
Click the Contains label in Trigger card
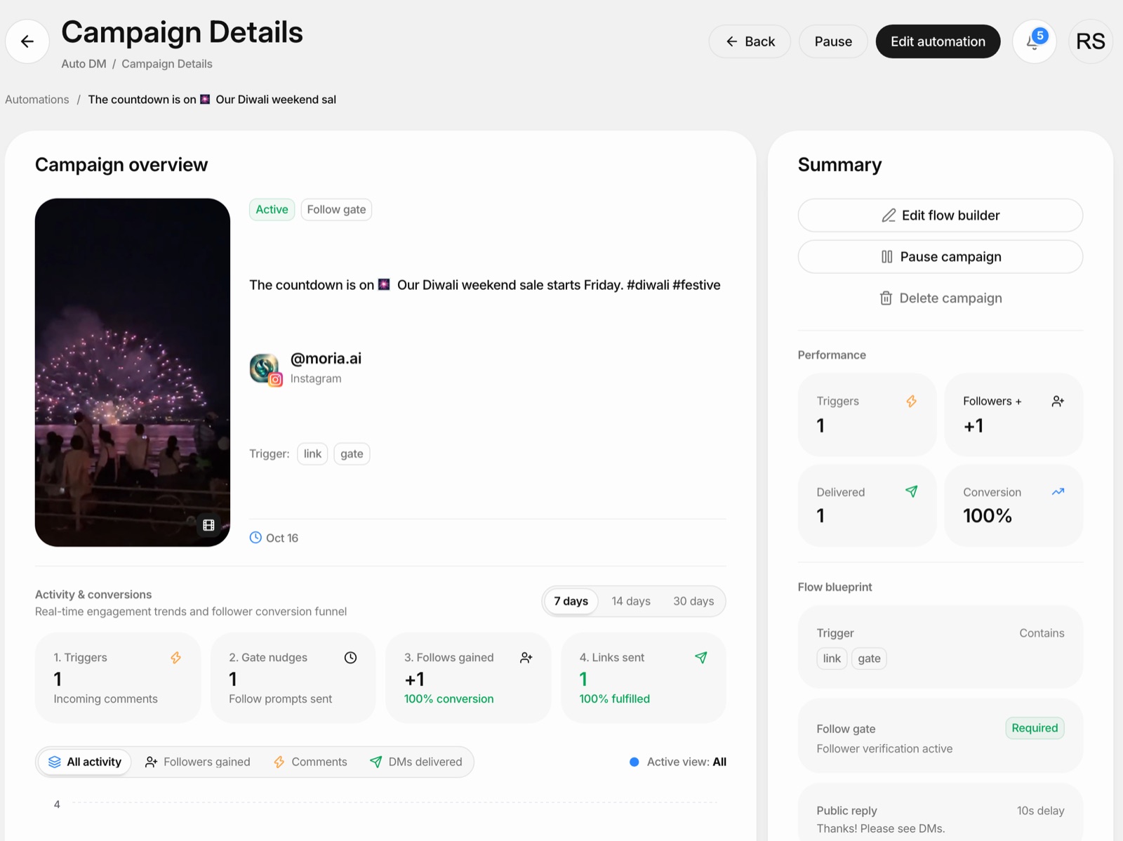click(x=1042, y=633)
